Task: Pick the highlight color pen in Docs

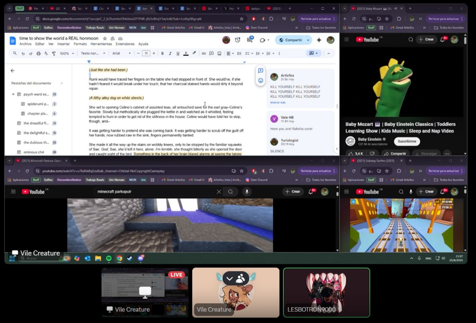Action: [x=194, y=53]
